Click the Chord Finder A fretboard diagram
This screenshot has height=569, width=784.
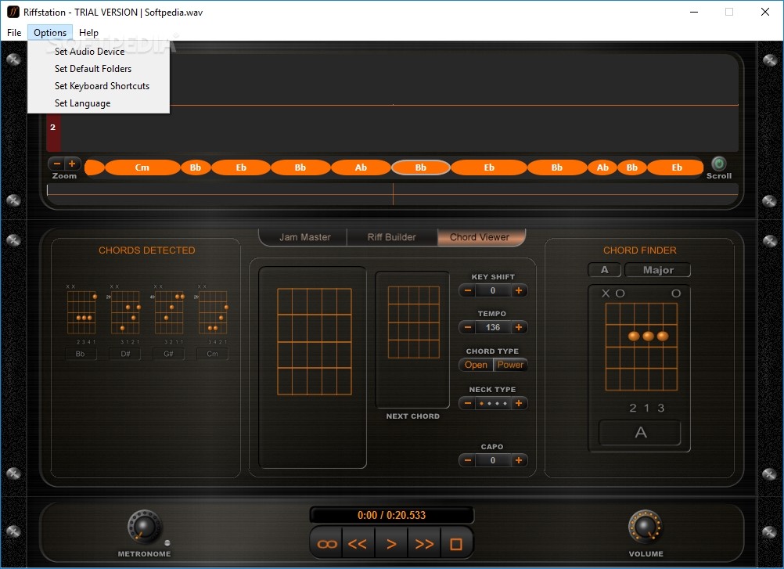(x=641, y=346)
